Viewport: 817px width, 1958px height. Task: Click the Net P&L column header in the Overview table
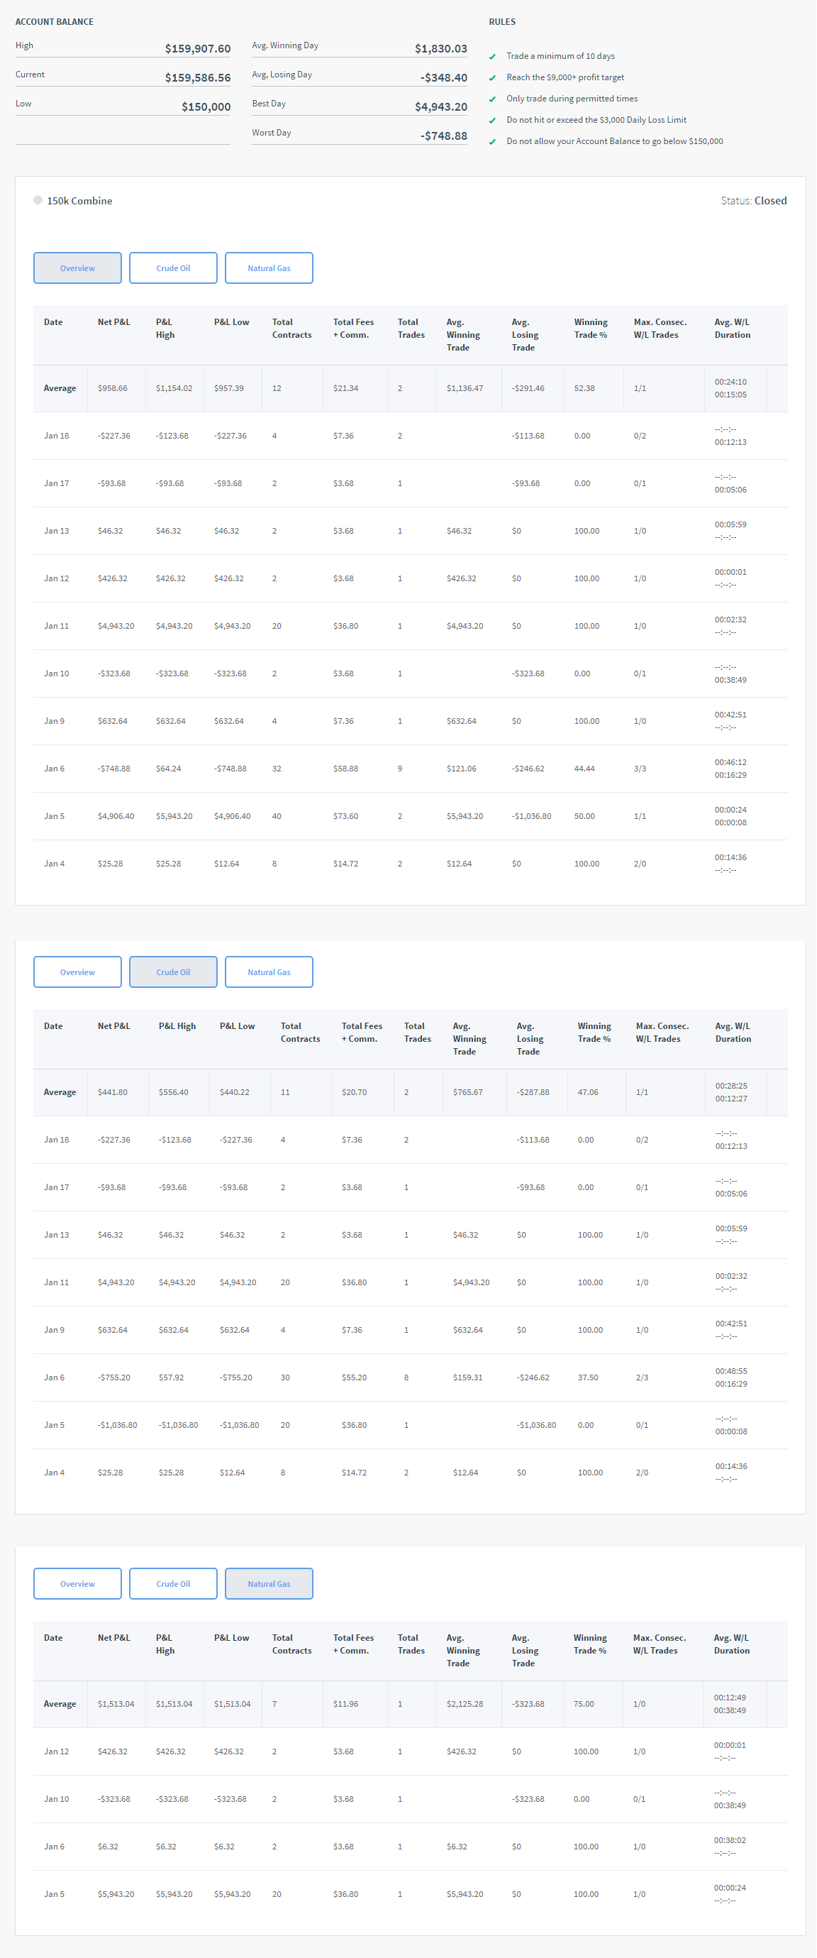pos(114,322)
